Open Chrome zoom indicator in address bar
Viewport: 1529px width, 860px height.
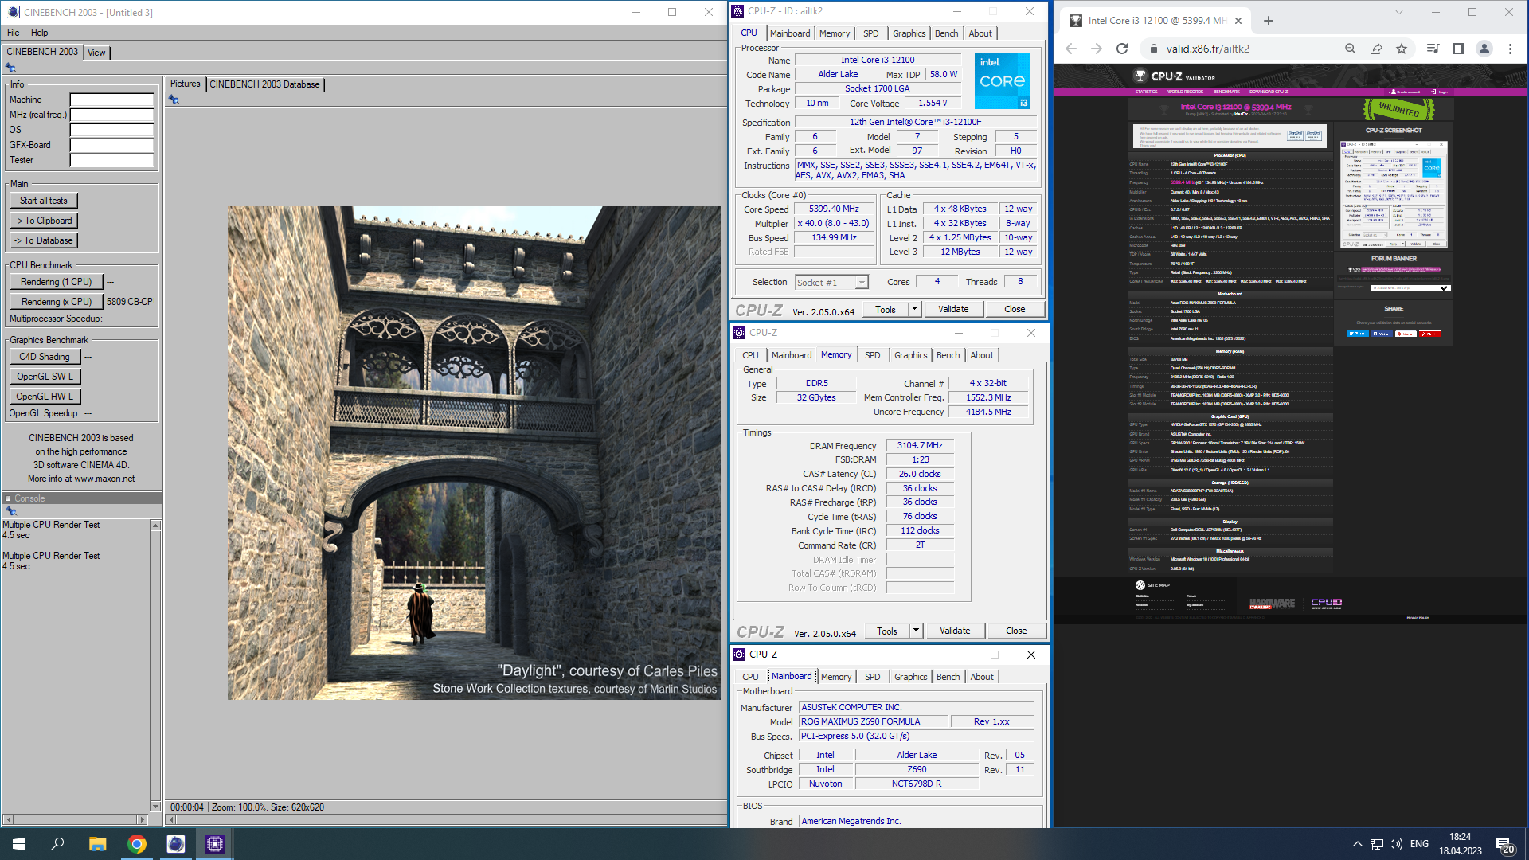1350,49
